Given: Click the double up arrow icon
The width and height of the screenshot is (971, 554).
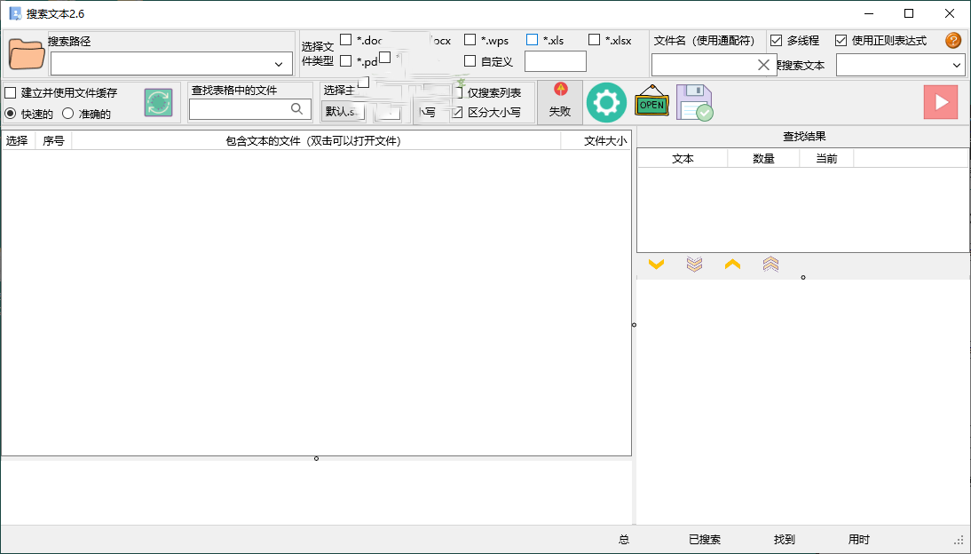Looking at the screenshot, I should pyautogui.click(x=770, y=265).
